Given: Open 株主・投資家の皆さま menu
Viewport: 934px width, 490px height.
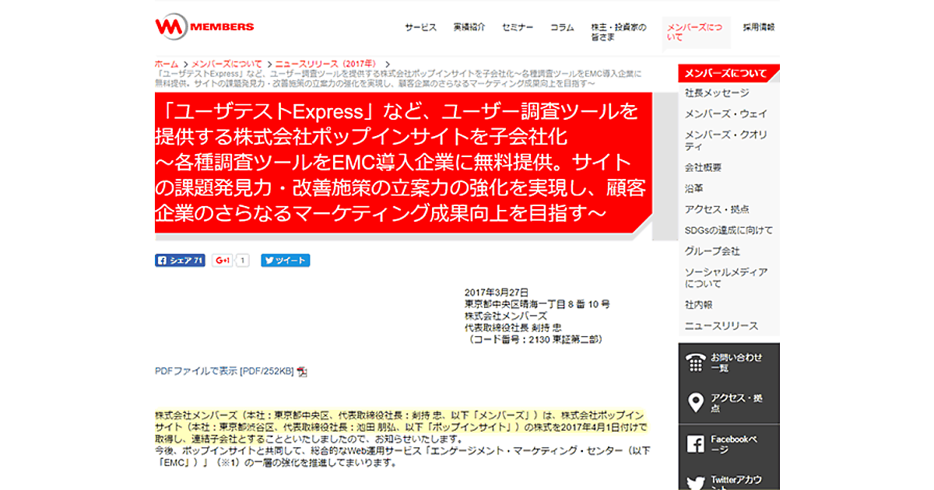Looking at the screenshot, I should pyautogui.click(x=618, y=32).
